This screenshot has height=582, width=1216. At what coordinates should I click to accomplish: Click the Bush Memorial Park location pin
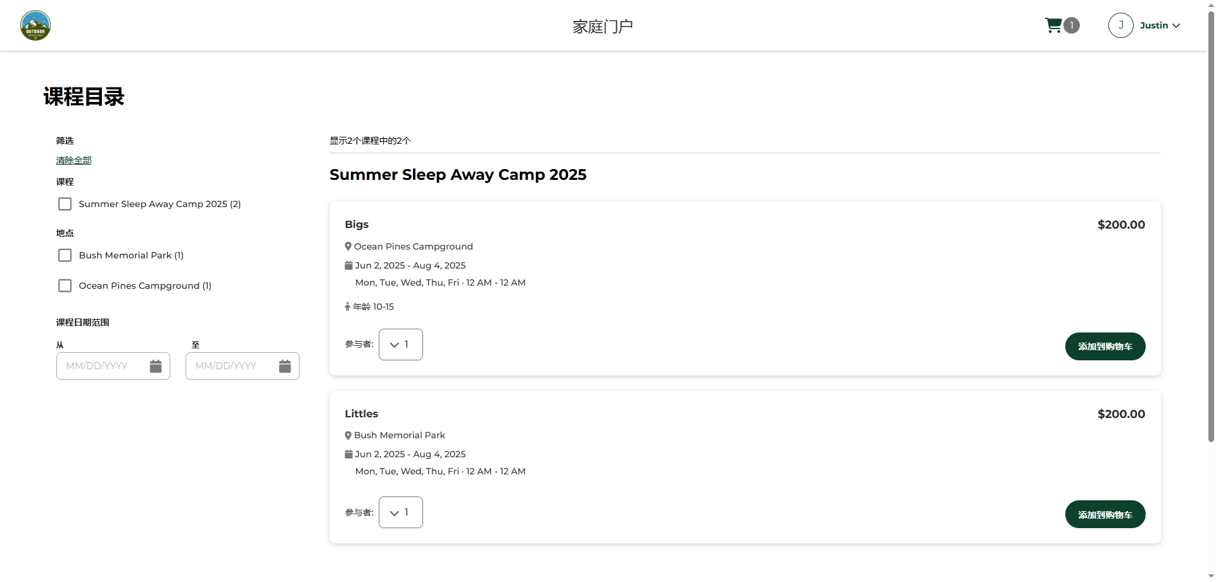pyautogui.click(x=348, y=436)
